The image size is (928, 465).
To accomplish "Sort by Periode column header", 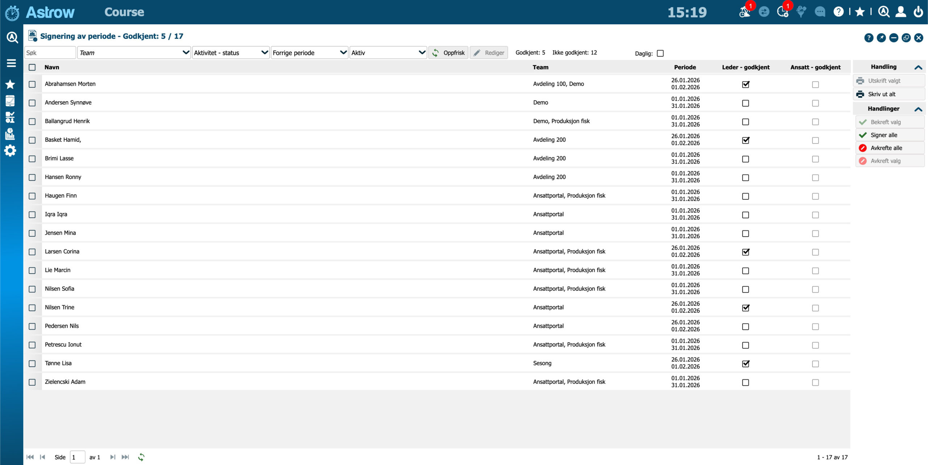I will click(x=685, y=67).
